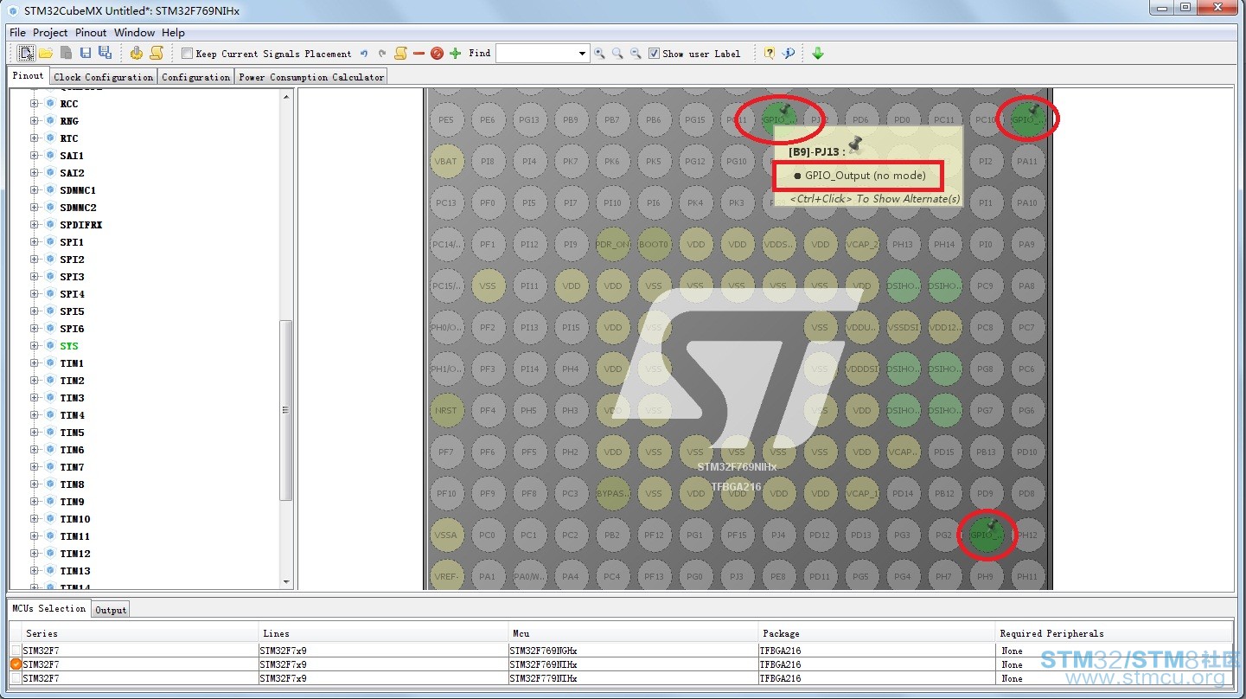Click pin PA11 on the package
The image size is (1246, 699).
click(x=1026, y=161)
